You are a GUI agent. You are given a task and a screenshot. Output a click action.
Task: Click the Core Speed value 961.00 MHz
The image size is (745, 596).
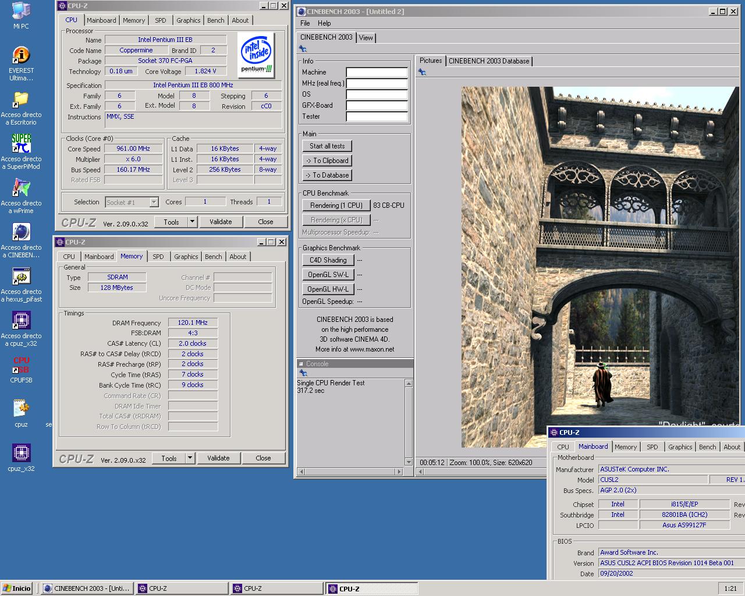pos(133,148)
